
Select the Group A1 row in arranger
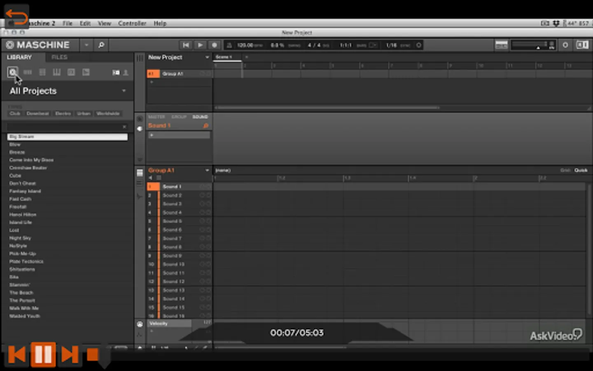tap(179, 73)
